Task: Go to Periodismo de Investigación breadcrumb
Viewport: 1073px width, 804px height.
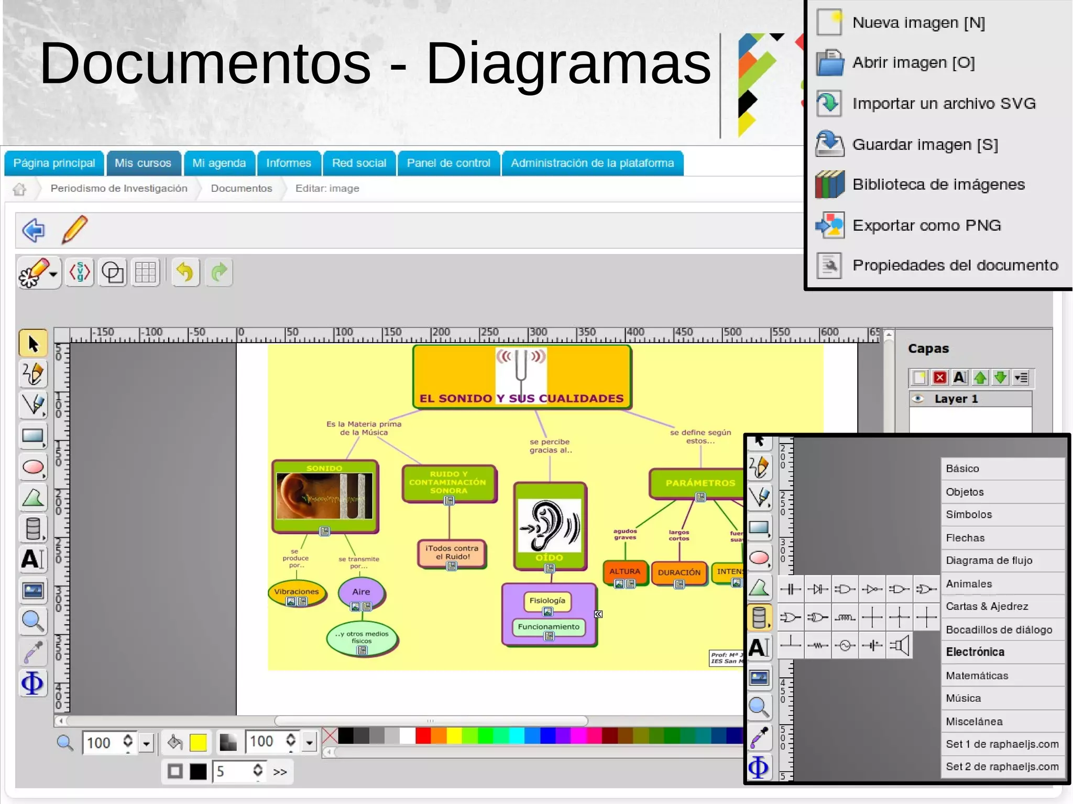Action: [119, 189]
